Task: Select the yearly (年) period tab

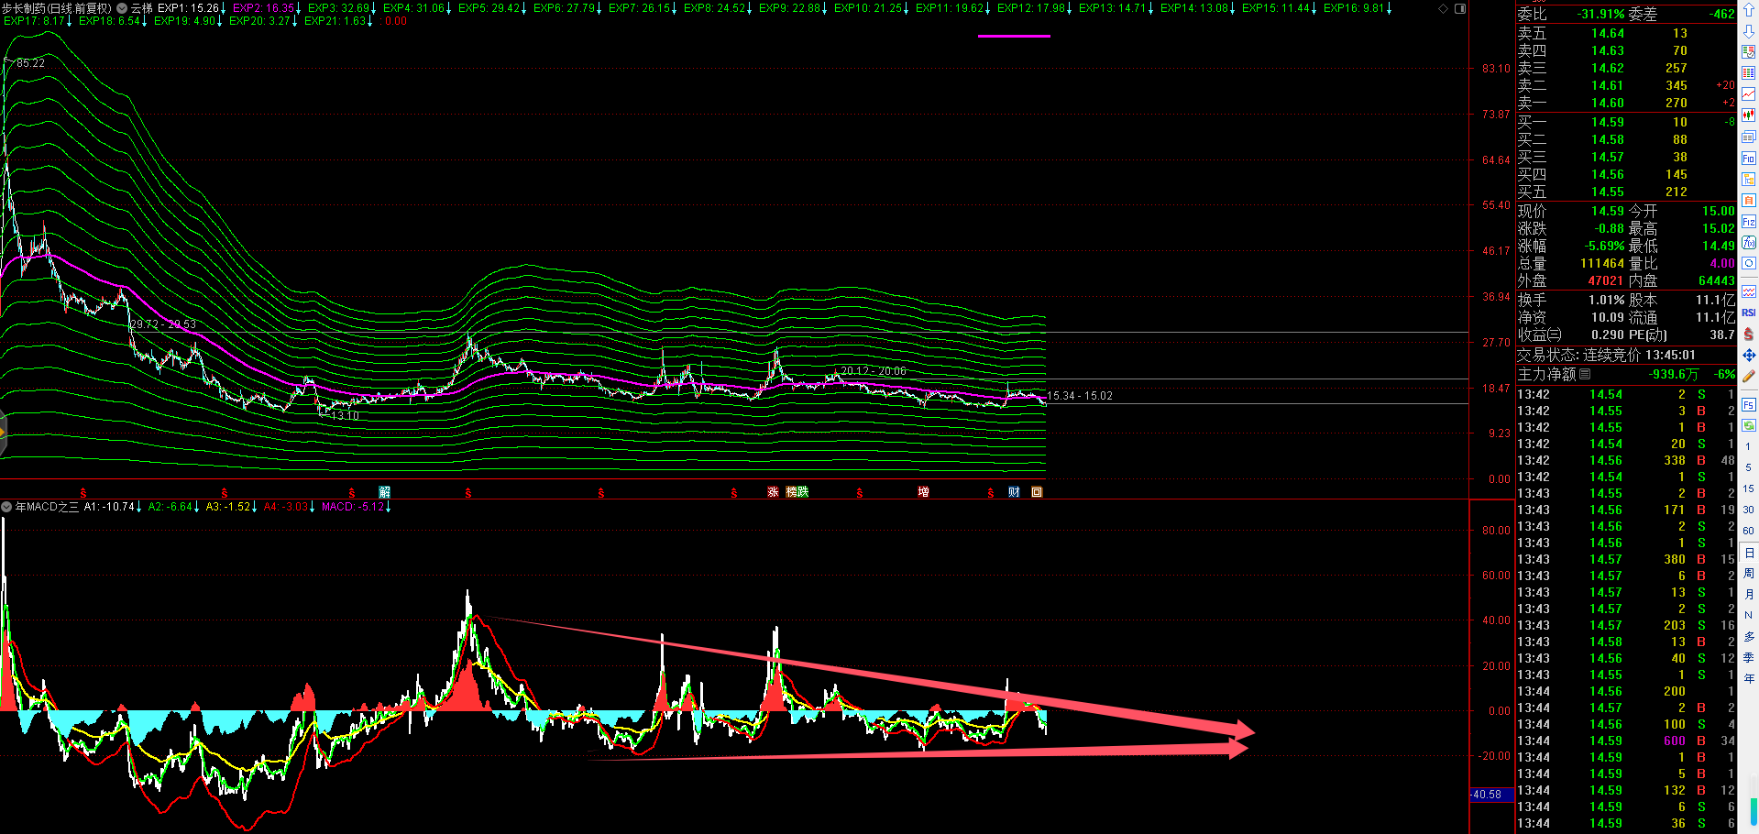Action: coord(1748,678)
